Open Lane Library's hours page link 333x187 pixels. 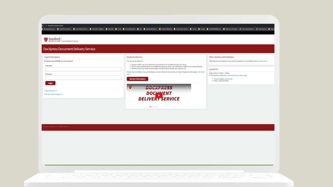click(239, 75)
